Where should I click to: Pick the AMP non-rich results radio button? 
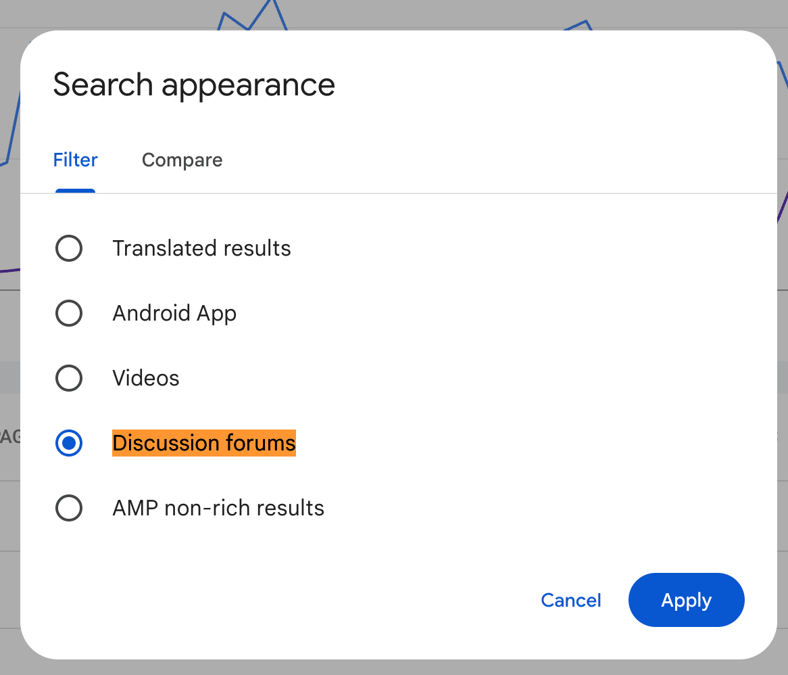tap(69, 508)
